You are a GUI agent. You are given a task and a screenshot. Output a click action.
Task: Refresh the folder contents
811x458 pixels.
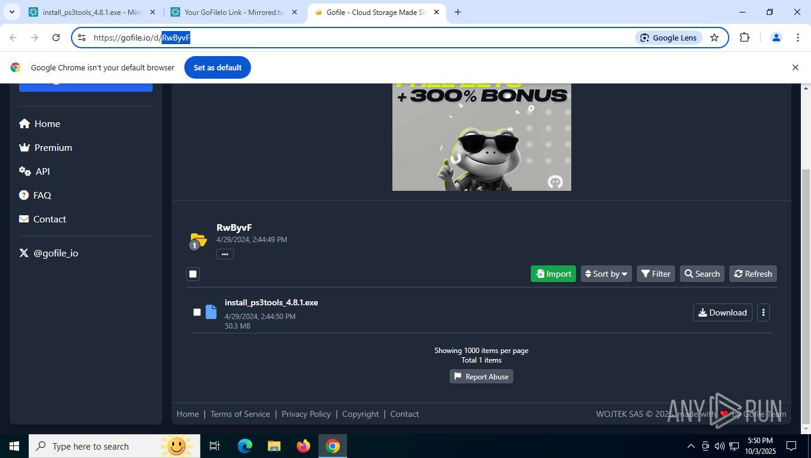coord(753,274)
